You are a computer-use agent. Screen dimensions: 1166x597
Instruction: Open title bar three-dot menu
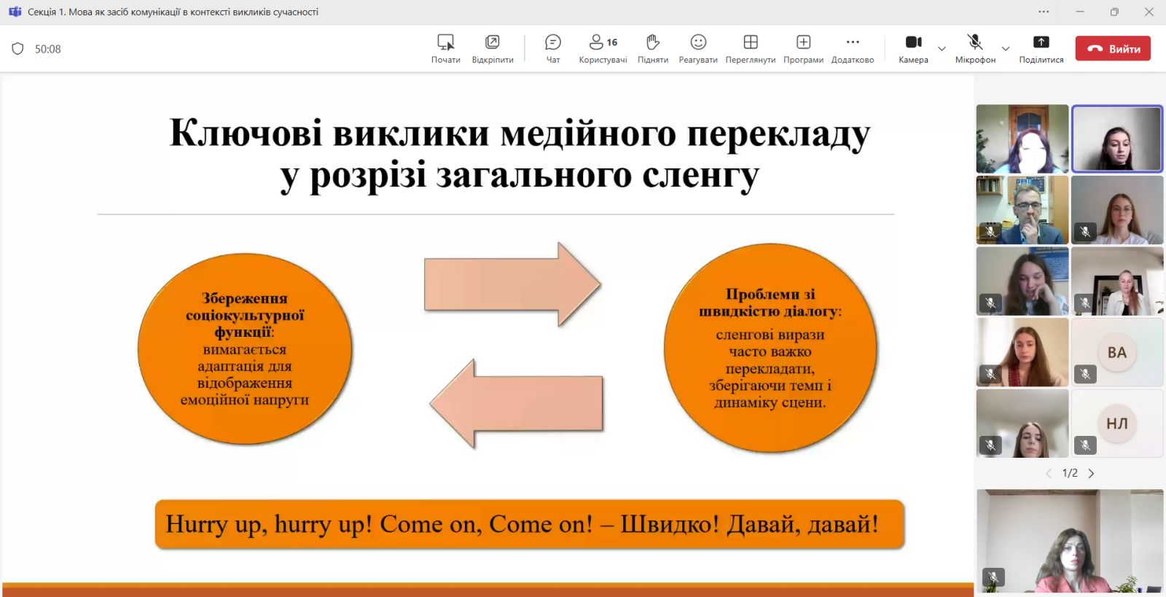tap(1044, 12)
